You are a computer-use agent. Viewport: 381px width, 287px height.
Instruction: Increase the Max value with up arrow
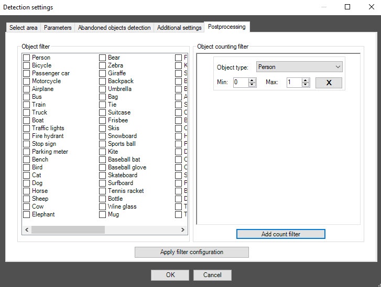pos(306,81)
